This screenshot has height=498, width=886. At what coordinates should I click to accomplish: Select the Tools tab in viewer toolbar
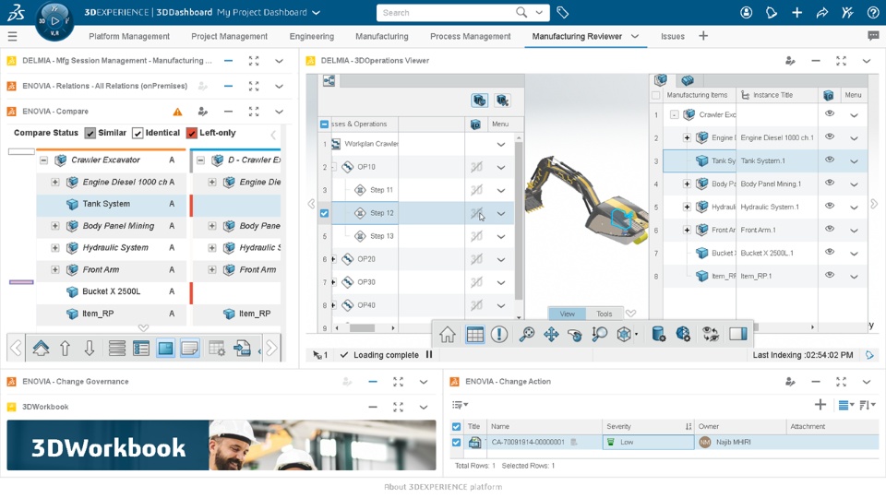604,314
